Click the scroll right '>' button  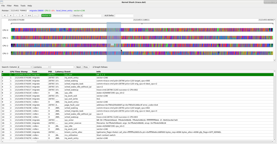(x=22, y=15)
